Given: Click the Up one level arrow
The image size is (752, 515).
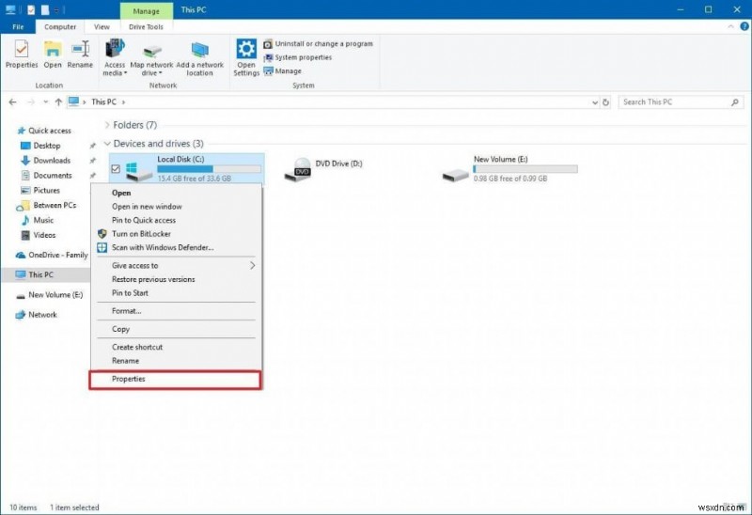Looking at the screenshot, I should (x=58, y=102).
